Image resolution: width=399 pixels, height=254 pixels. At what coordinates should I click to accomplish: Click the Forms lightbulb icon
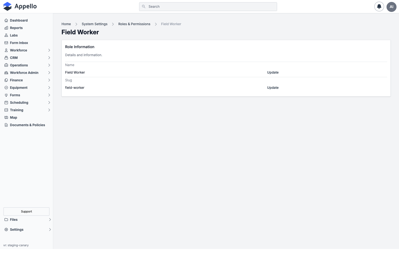tap(6, 95)
